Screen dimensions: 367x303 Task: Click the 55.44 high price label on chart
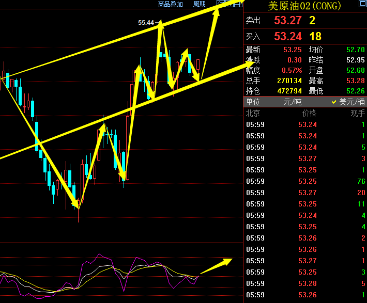point(146,23)
